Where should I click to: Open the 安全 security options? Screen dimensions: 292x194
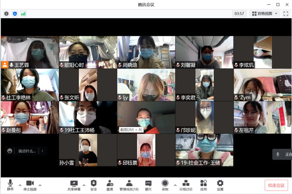pos(94,185)
